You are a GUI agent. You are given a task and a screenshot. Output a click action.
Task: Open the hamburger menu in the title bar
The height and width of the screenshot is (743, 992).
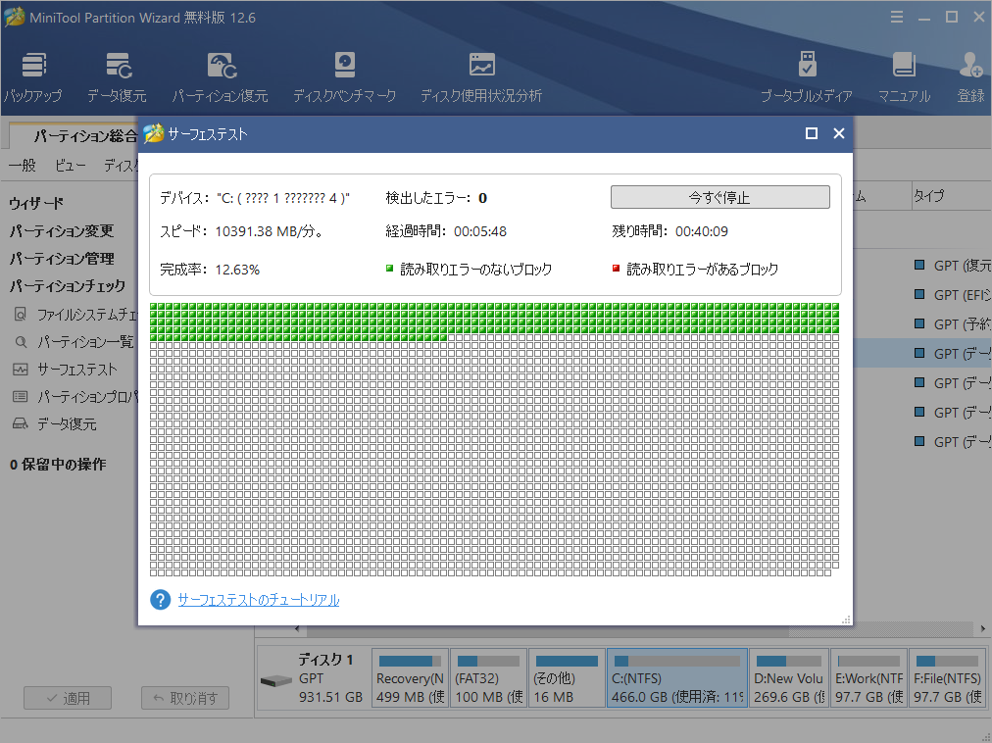click(897, 17)
